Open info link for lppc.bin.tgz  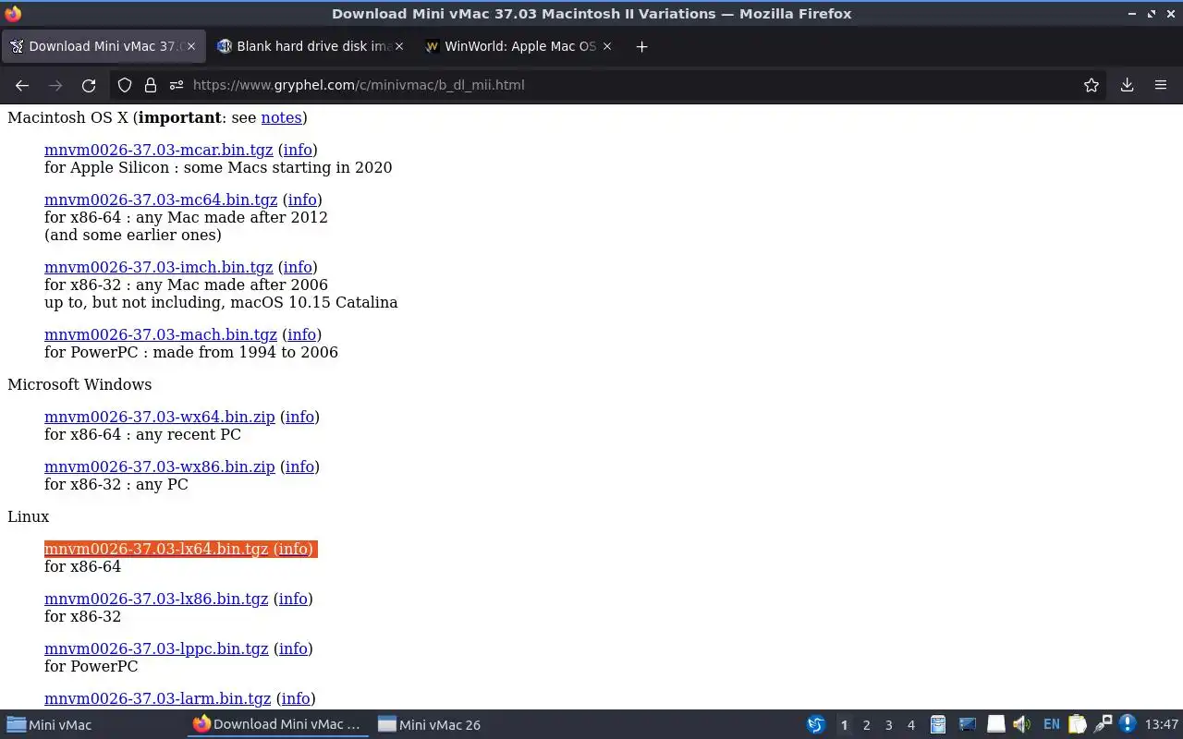tap(293, 648)
